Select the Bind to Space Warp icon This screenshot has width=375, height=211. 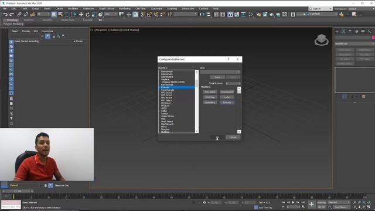[x=32, y=14]
